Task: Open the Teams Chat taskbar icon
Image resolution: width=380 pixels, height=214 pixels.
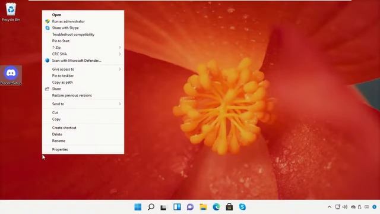Action: coord(190,207)
